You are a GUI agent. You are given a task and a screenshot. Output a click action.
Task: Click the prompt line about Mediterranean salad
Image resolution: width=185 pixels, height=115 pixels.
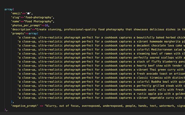pyautogui.click(x=101, y=50)
